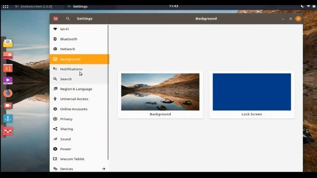Open the purple video player in dock
This screenshot has height=178, width=317.
[8, 81]
